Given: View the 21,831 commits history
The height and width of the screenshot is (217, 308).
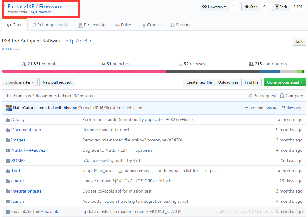Looking at the screenshot, I should tap(40, 64).
